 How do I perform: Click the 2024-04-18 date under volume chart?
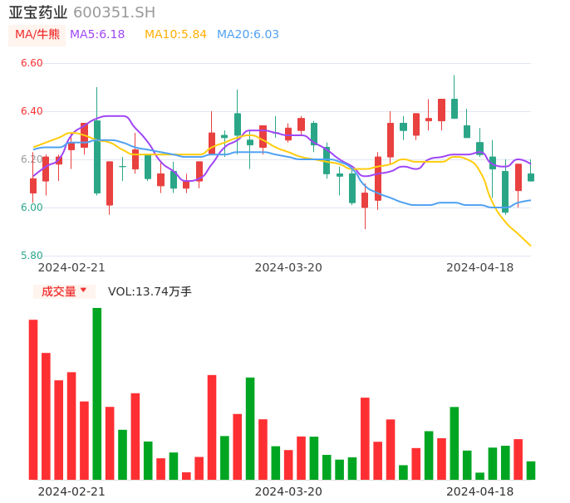pyautogui.click(x=480, y=491)
